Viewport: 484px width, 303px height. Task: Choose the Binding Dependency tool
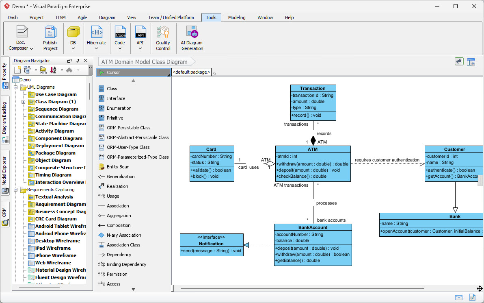tap(134, 264)
